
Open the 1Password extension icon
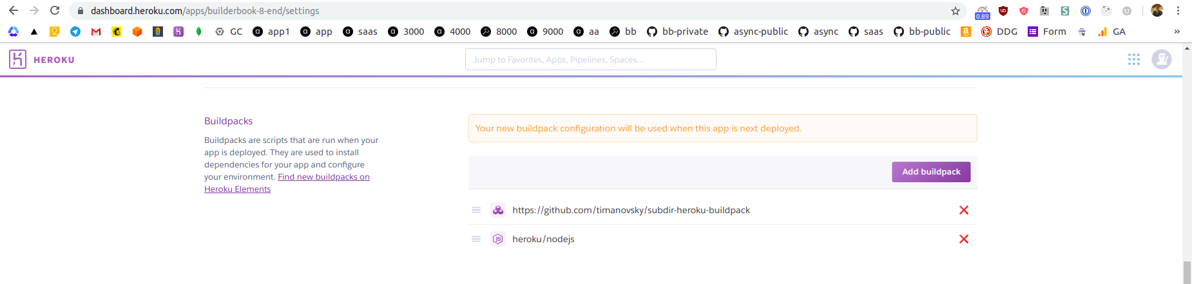tap(1086, 11)
